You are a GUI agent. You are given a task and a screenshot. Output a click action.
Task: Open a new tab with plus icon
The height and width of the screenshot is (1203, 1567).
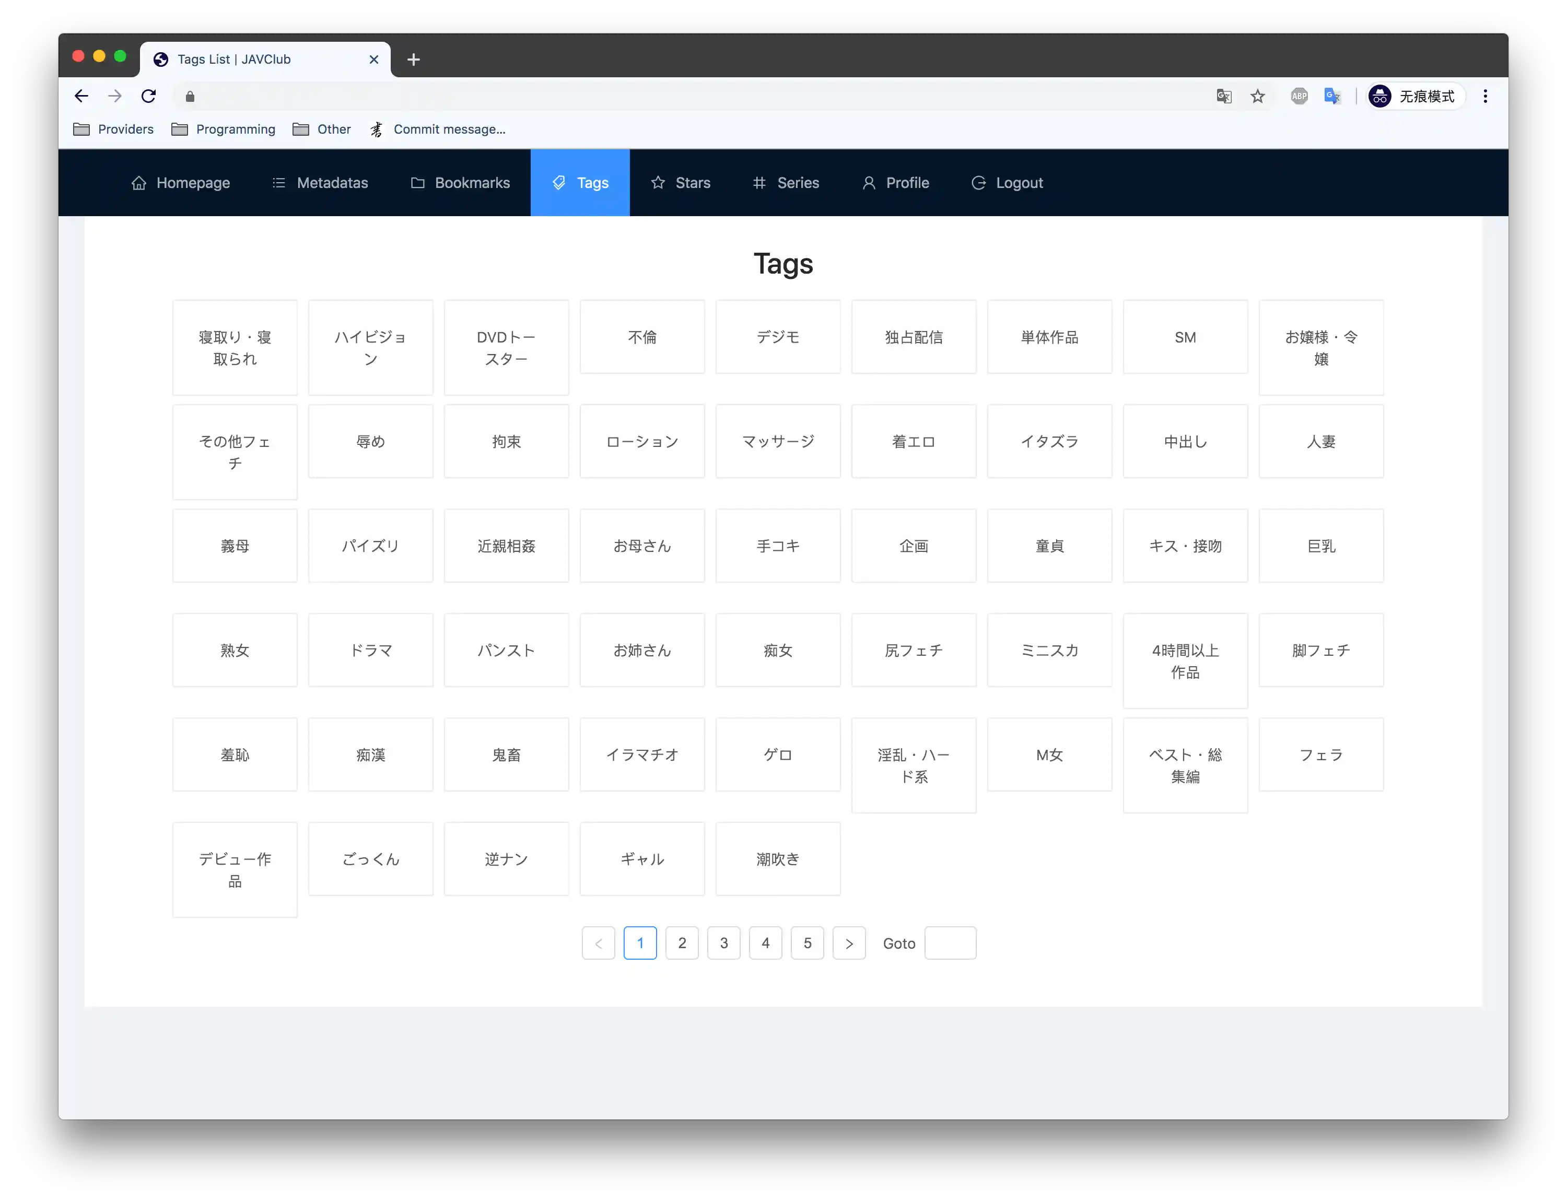[413, 60]
